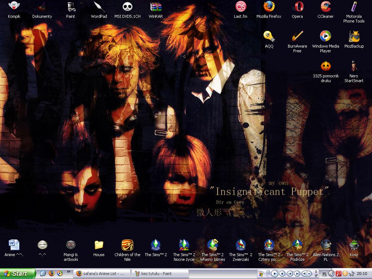Select the Opera browser desktop icon
This screenshot has width=372, height=279.
pyautogui.click(x=297, y=10)
